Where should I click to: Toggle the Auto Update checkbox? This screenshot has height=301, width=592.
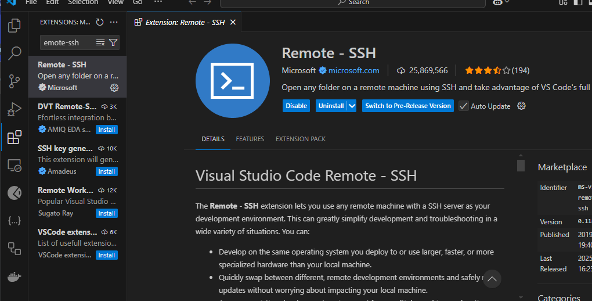[464, 106]
